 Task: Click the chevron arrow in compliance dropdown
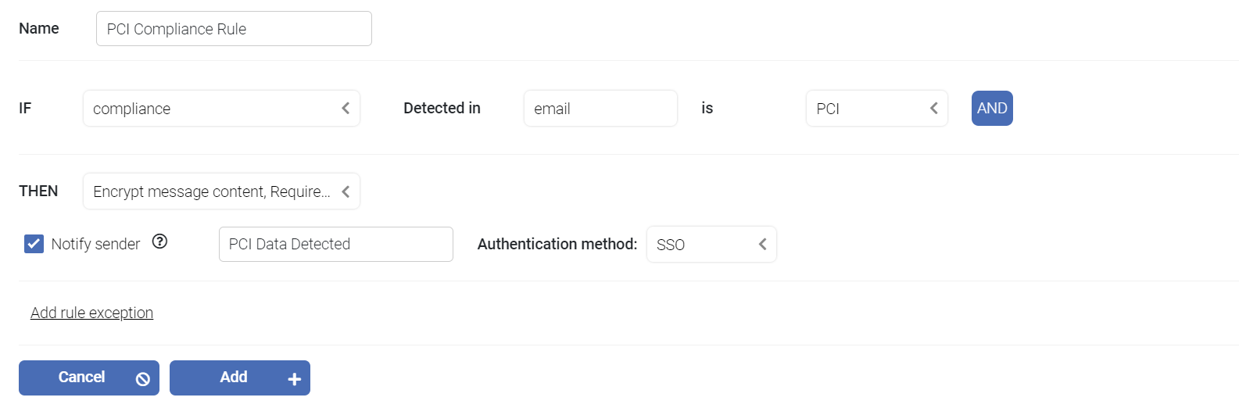[346, 108]
